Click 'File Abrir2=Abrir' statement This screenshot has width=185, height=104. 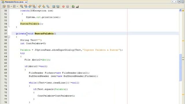(x=38, y=60)
